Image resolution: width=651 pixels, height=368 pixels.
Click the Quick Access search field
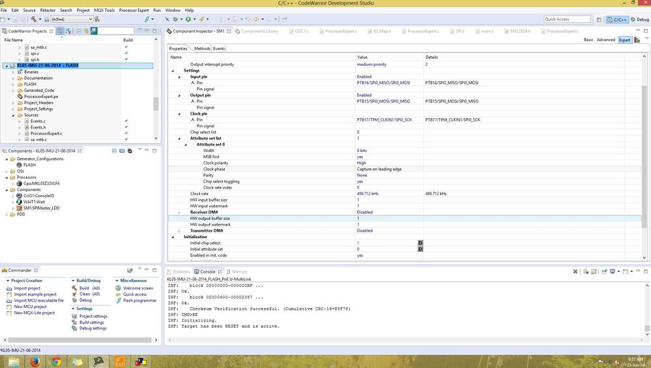click(x=567, y=19)
